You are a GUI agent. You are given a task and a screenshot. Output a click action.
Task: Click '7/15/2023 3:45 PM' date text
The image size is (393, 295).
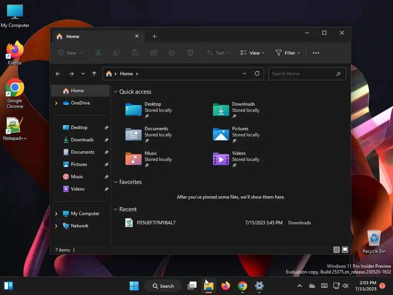(x=264, y=223)
